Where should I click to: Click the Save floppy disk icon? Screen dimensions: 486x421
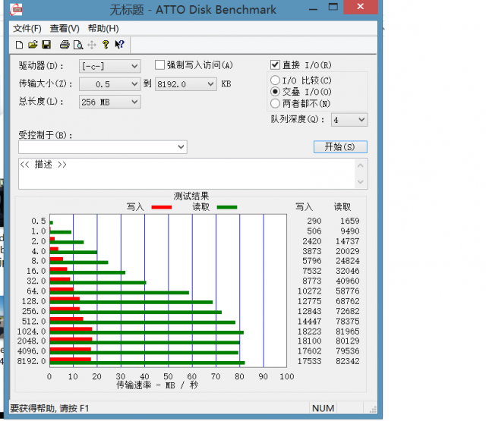[46, 45]
